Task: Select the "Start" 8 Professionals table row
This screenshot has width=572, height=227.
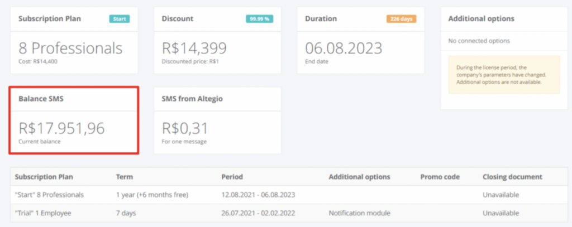Action: [x=49, y=195]
